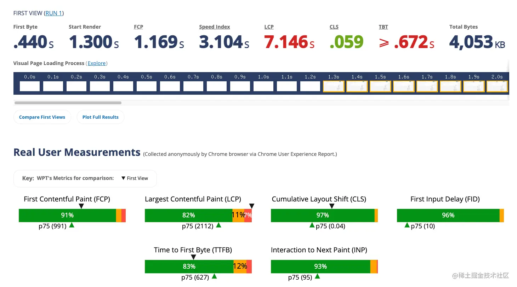Click the Real User Measurements heading
The height and width of the screenshot is (287, 517).
(x=77, y=152)
